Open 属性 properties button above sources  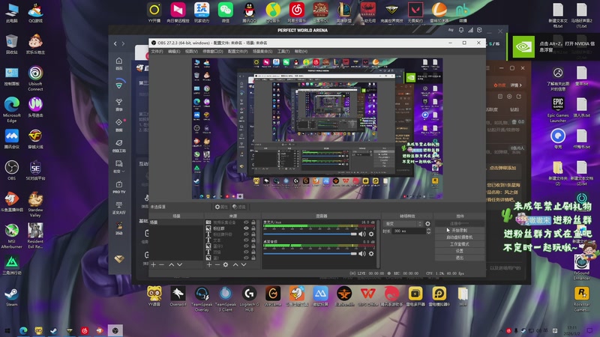(x=221, y=207)
